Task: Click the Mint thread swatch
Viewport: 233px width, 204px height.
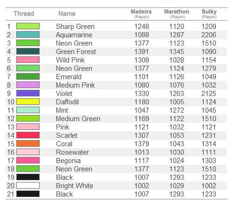Action: [x=28, y=110]
